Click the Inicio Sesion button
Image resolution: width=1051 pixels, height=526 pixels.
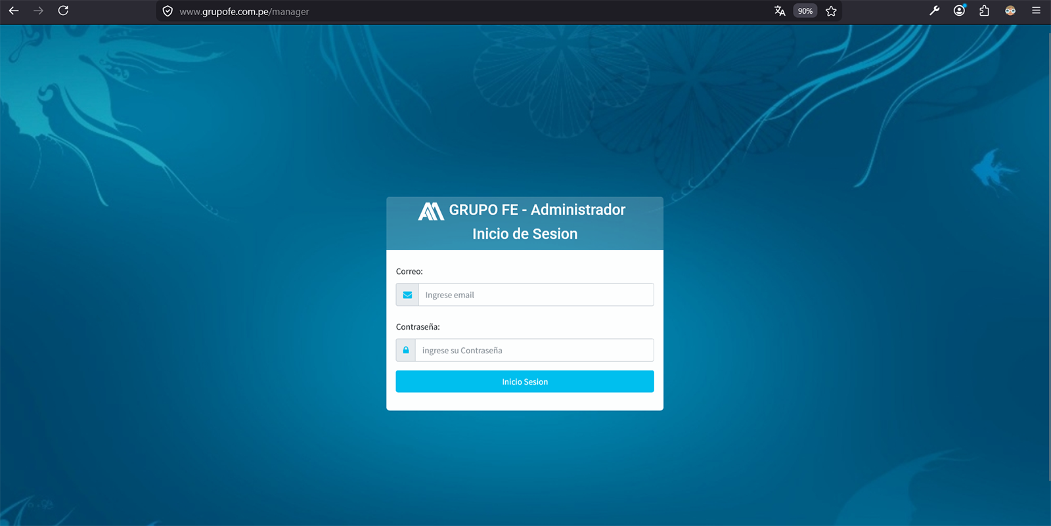coord(525,382)
